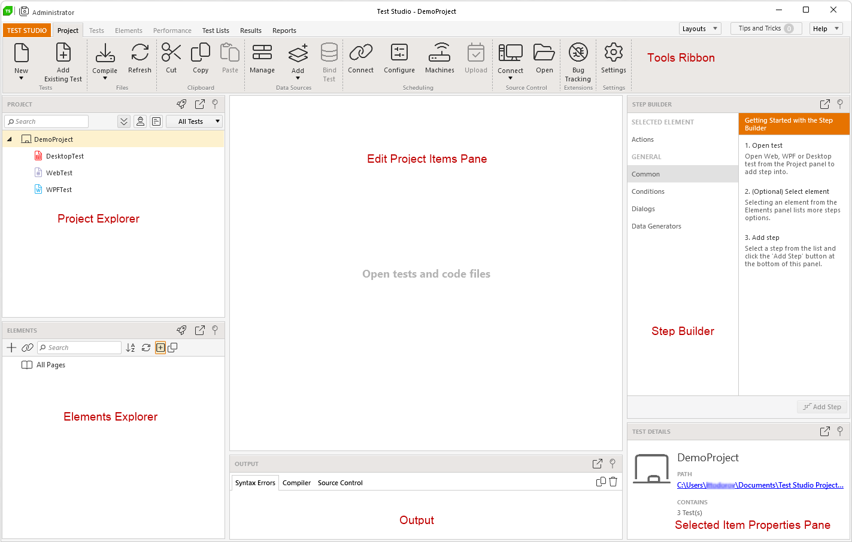The height and width of the screenshot is (542, 852).
Task: Click Add data source icon
Action: 298,53
